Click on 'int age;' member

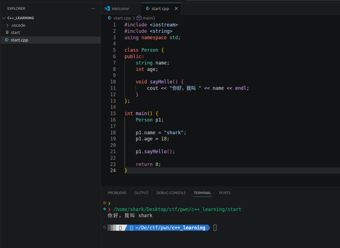click(147, 69)
